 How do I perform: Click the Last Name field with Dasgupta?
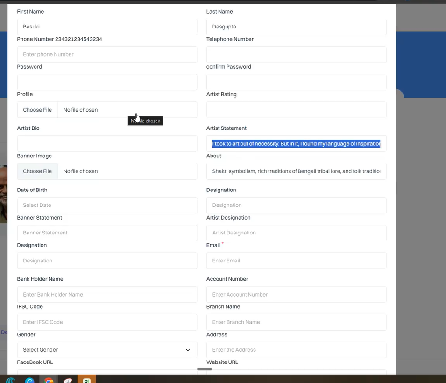[x=296, y=27]
